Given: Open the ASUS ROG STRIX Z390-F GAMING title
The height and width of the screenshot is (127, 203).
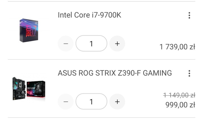Looking at the screenshot, I should pyautogui.click(x=115, y=73).
